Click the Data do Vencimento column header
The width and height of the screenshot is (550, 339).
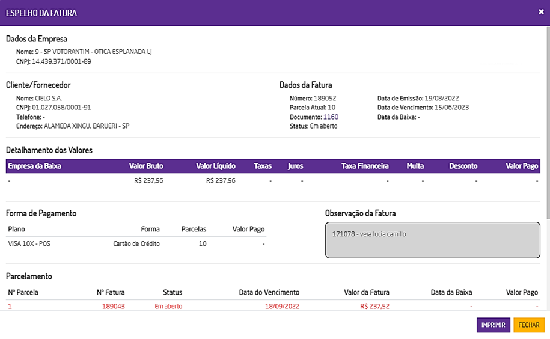pos(269,293)
